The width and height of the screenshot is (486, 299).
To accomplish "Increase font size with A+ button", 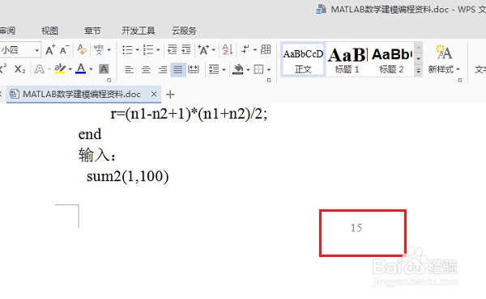I will pyautogui.click(x=50, y=50).
